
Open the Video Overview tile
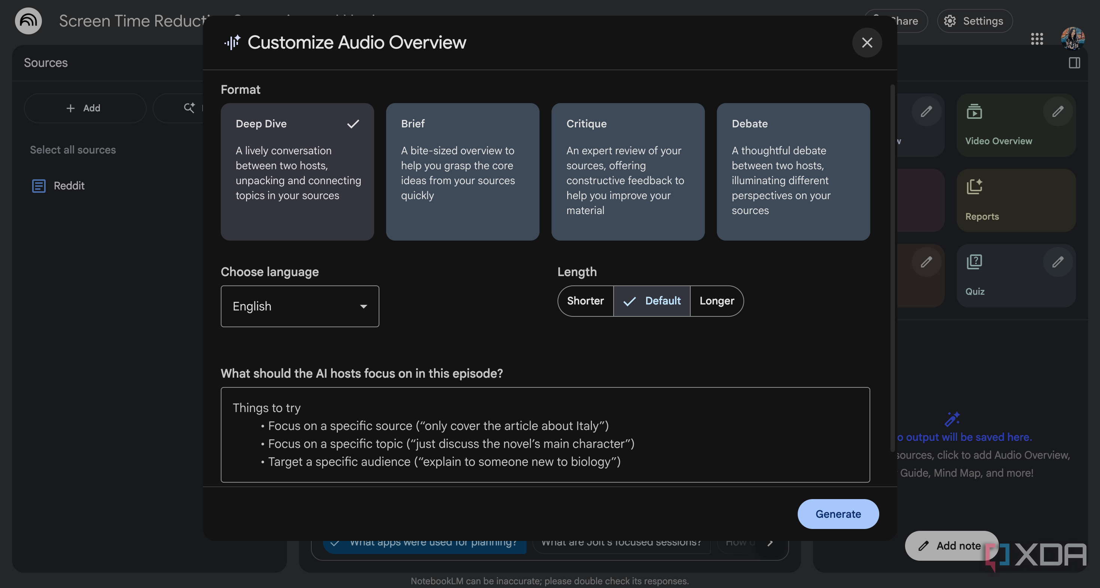1016,125
